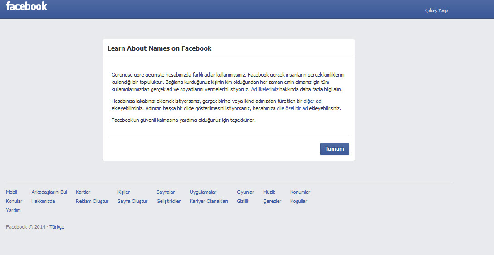Open Mobil footer link
This screenshot has height=255, width=494.
pyautogui.click(x=11, y=192)
